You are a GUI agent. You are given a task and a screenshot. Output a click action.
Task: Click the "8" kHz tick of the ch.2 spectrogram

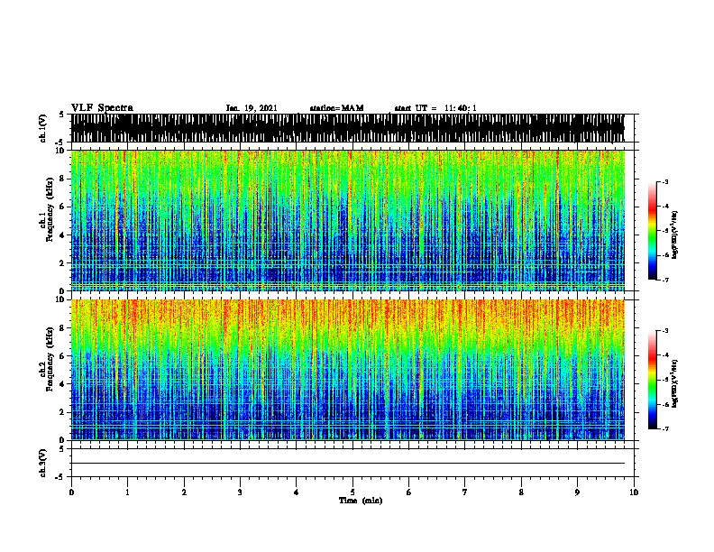[x=63, y=328]
